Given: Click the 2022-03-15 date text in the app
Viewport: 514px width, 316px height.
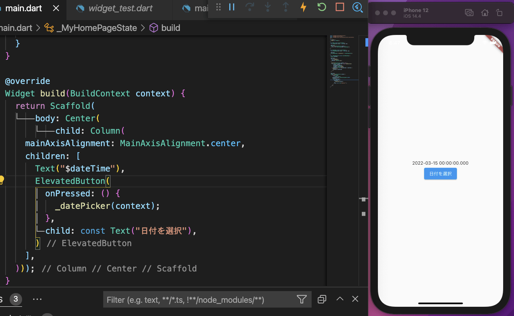Looking at the screenshot, I should (x=441, y=163).
